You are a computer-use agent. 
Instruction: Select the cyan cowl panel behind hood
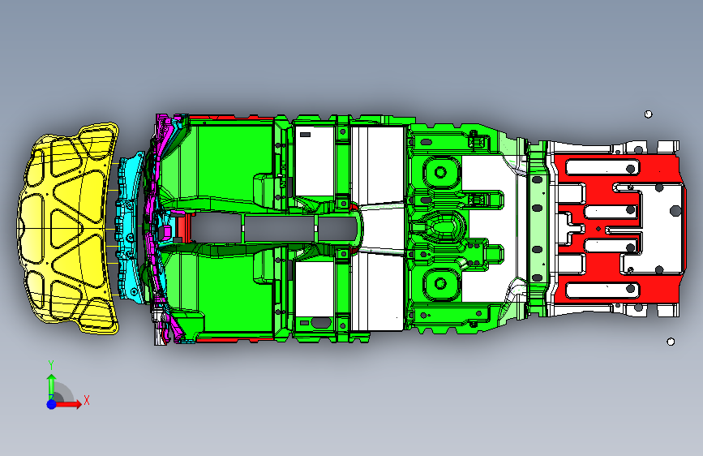coord(130,226)
